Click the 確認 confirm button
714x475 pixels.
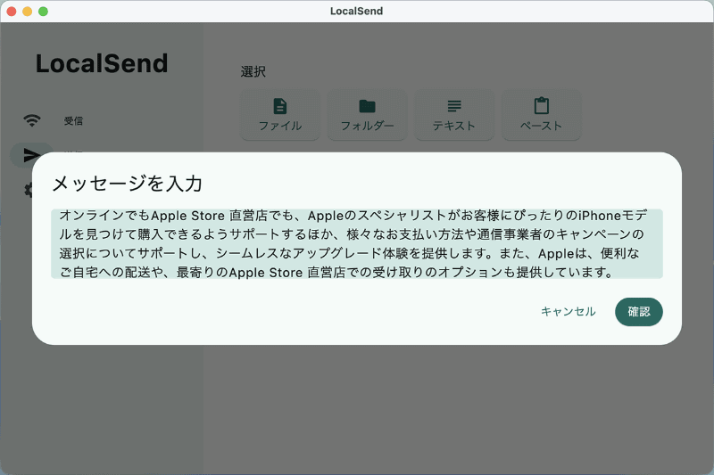pos(638,312)
